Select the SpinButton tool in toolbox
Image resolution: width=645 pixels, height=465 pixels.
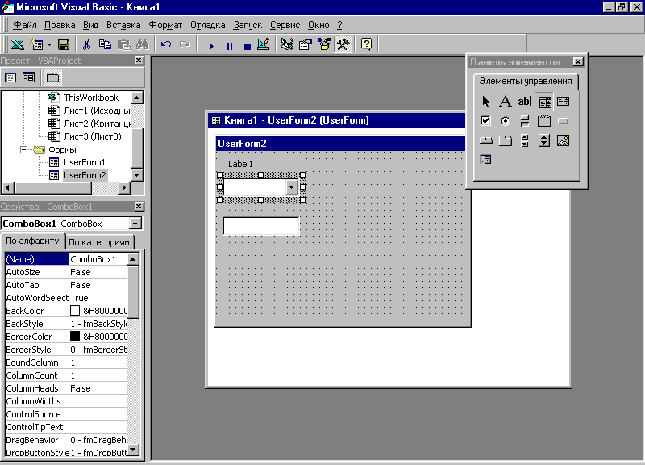point(543,140)
